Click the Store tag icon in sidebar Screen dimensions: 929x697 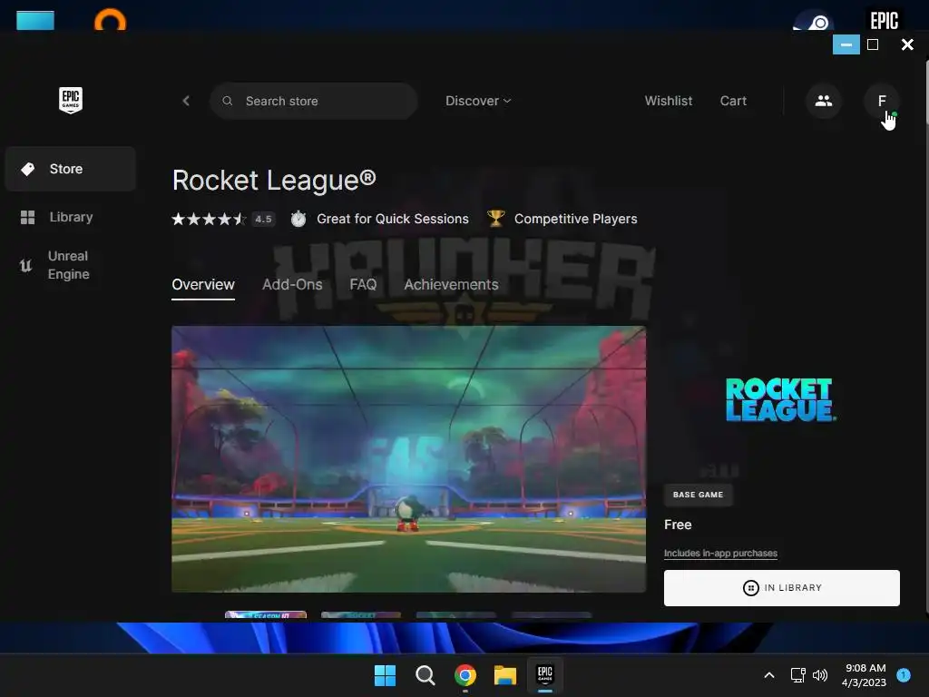coord(28,169)
